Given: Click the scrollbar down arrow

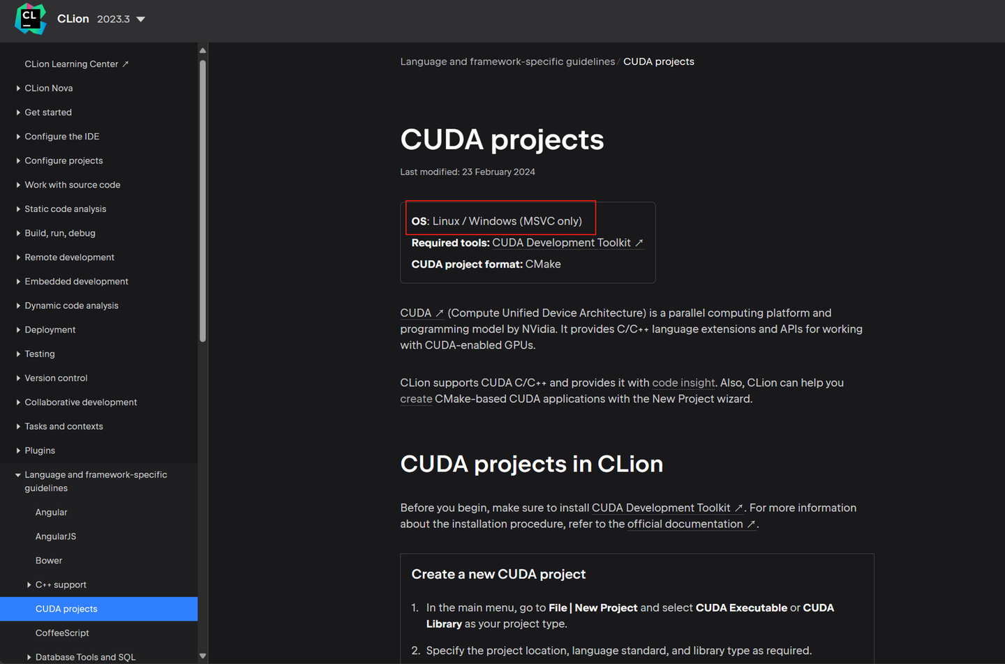Looking at the screenshot, I should pyautogui.click(x=202, y=656).
